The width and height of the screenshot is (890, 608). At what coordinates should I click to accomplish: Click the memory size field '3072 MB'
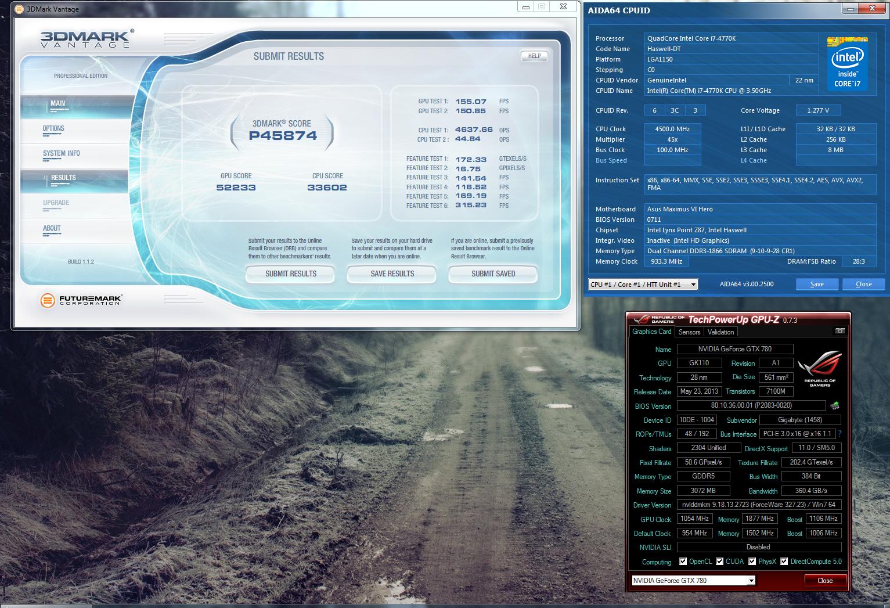point(703,491)
